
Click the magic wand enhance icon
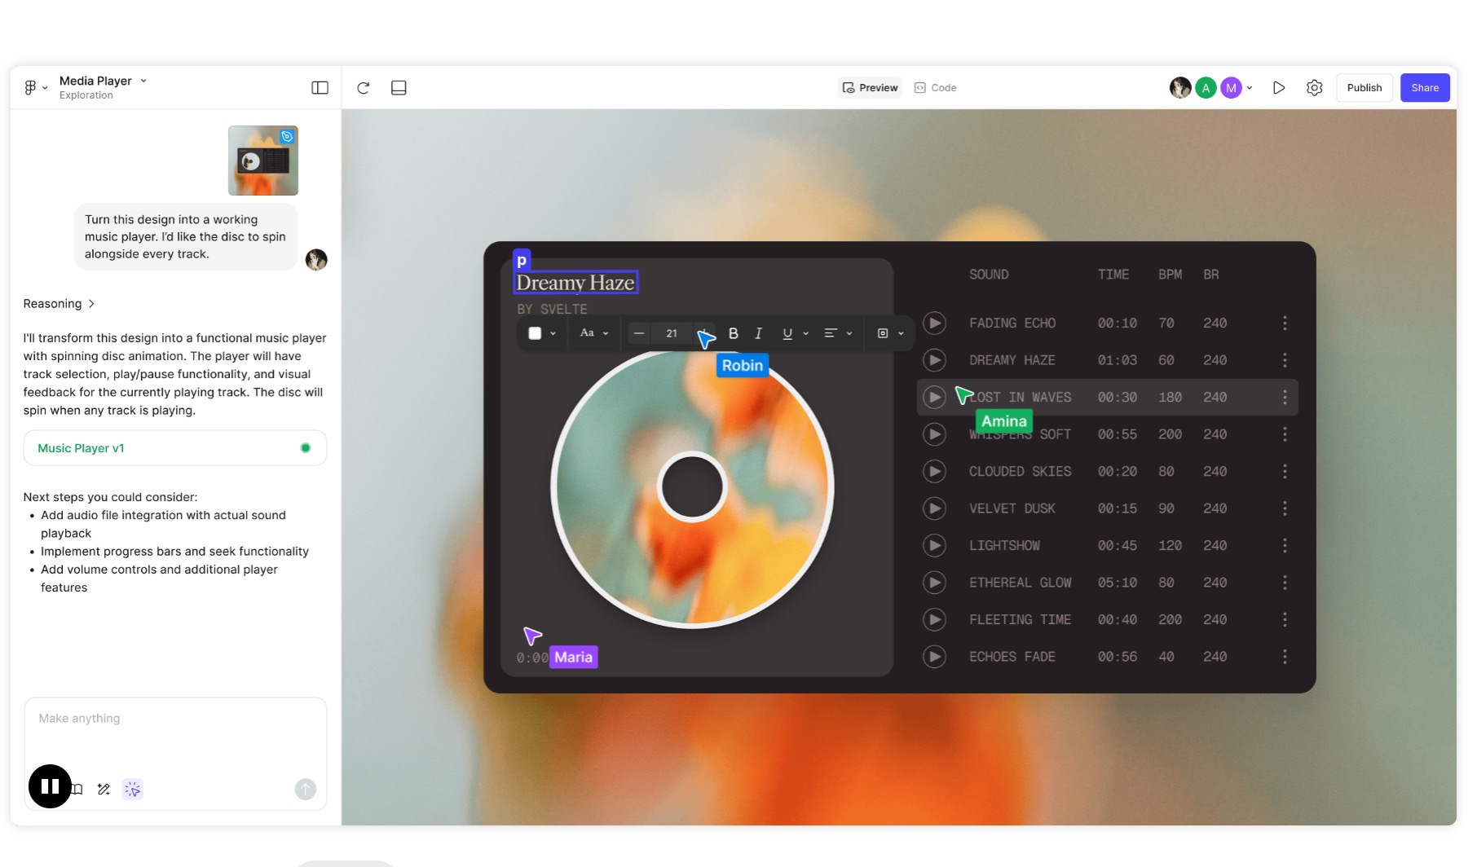(104, 789)
